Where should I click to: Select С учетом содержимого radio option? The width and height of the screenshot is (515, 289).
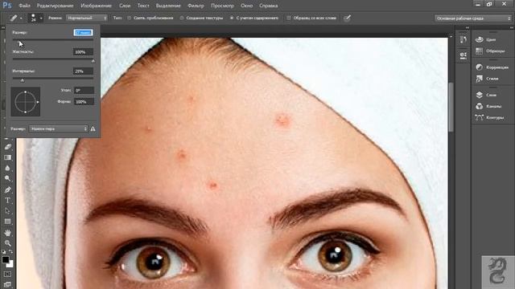[x=254, y=18]
